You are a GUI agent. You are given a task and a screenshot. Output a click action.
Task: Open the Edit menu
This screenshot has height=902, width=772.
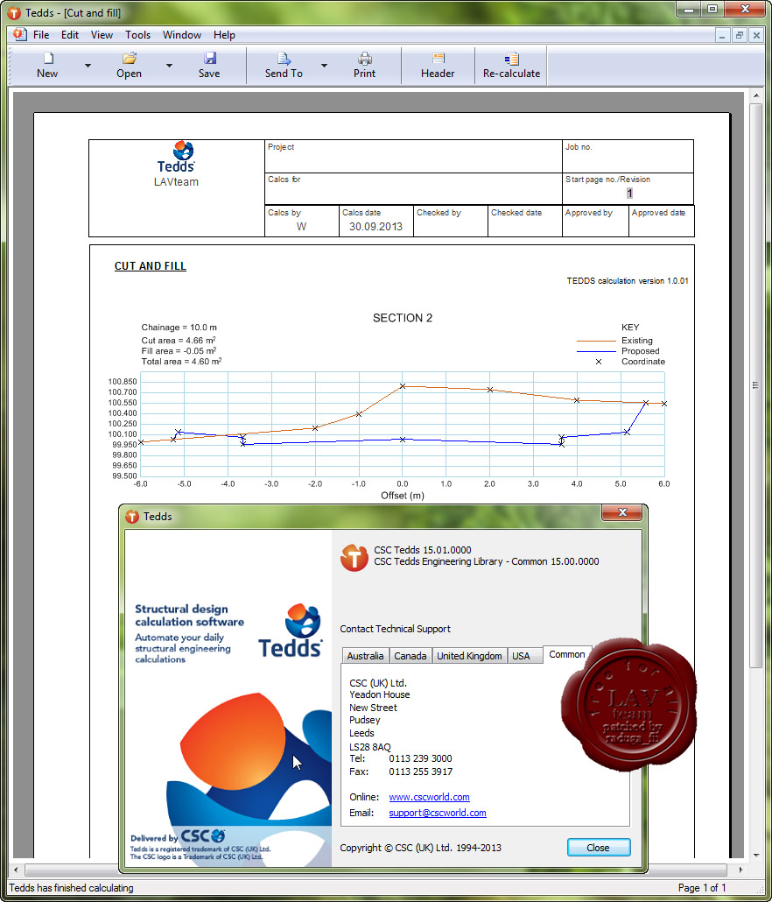70,35
